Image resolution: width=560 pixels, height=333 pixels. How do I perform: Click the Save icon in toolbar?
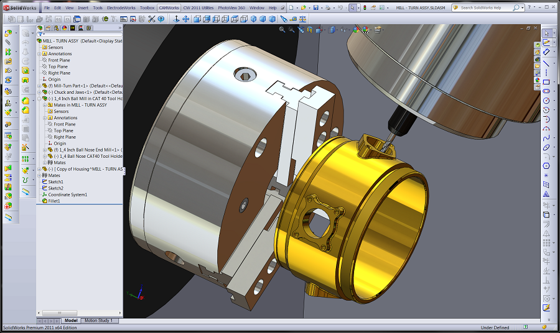[x=316, y=7]
